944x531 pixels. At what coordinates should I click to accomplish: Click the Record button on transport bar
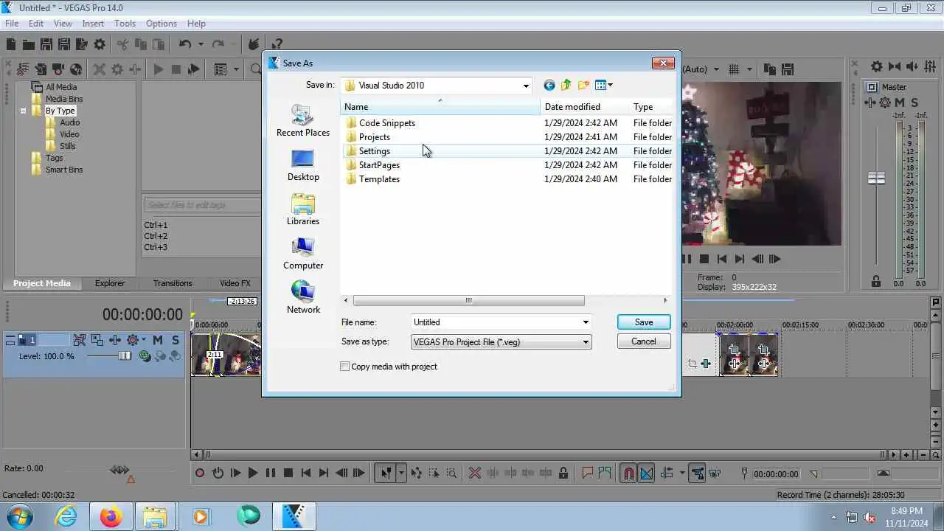[x=200, y=473]
